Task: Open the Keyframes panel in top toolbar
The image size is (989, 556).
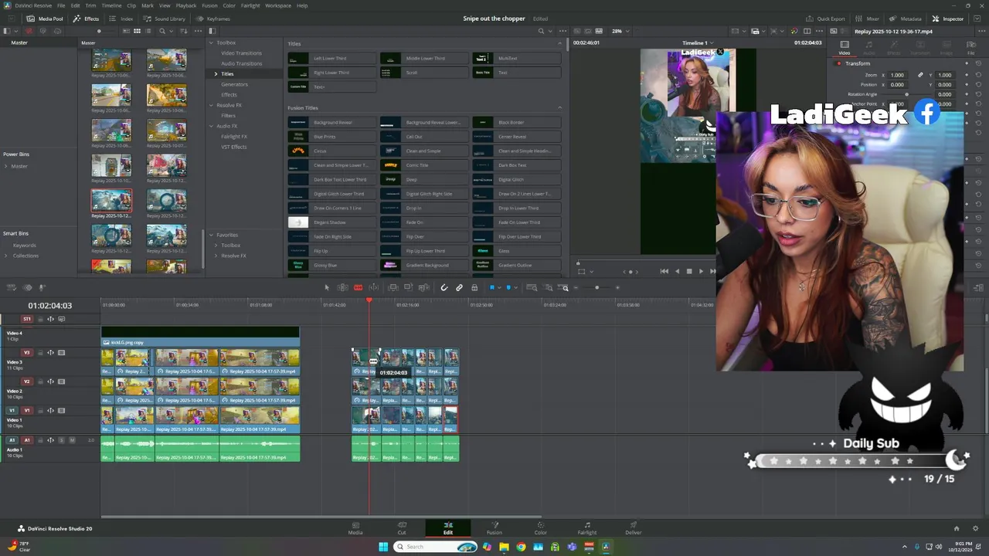Action: tap(213, 19)
